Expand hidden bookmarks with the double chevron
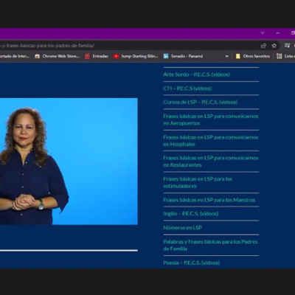This screenshot has height=295, width=295. click(x=226, y=56)
